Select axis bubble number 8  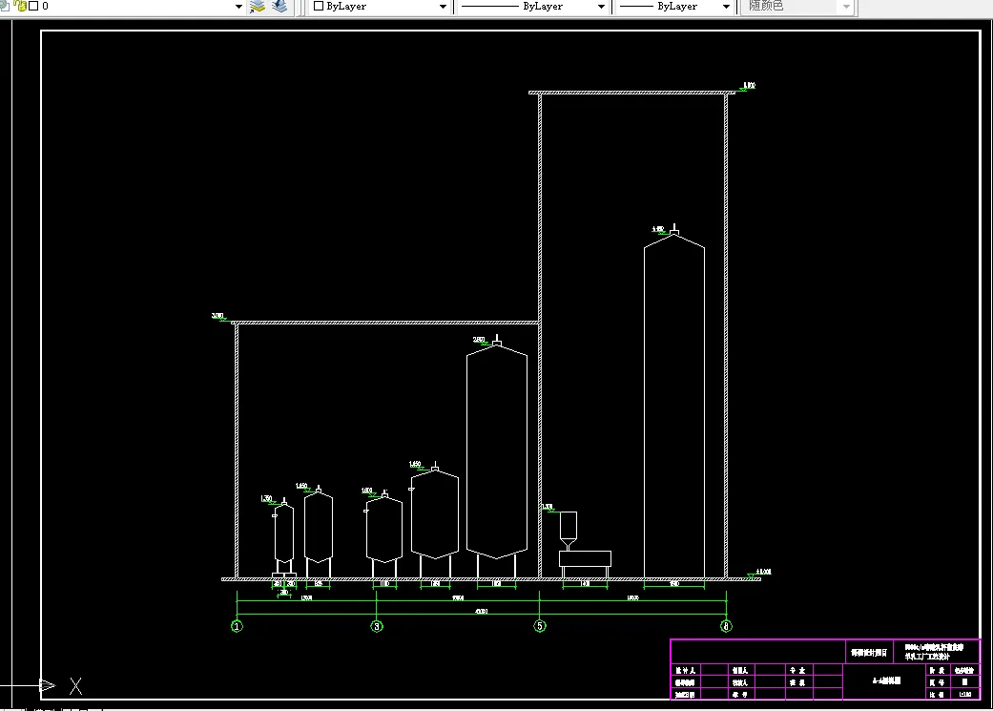tap(726, 626)
